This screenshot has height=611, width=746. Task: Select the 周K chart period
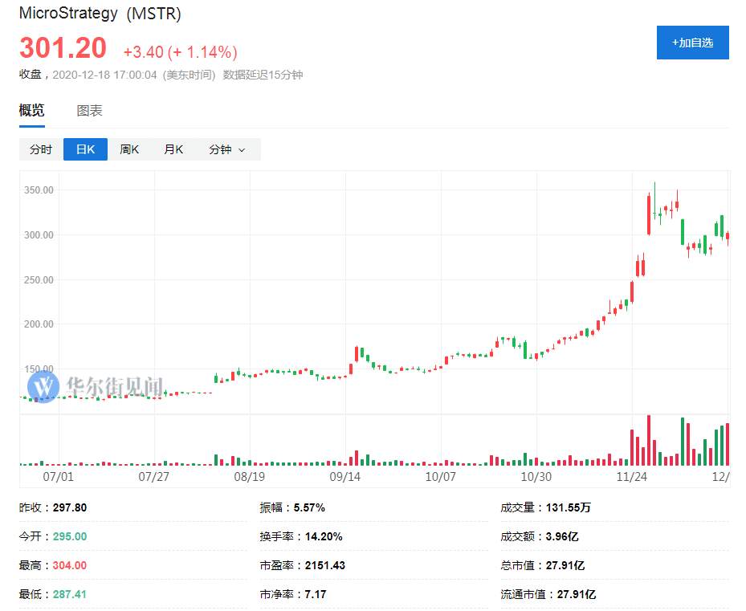point(129,149)
